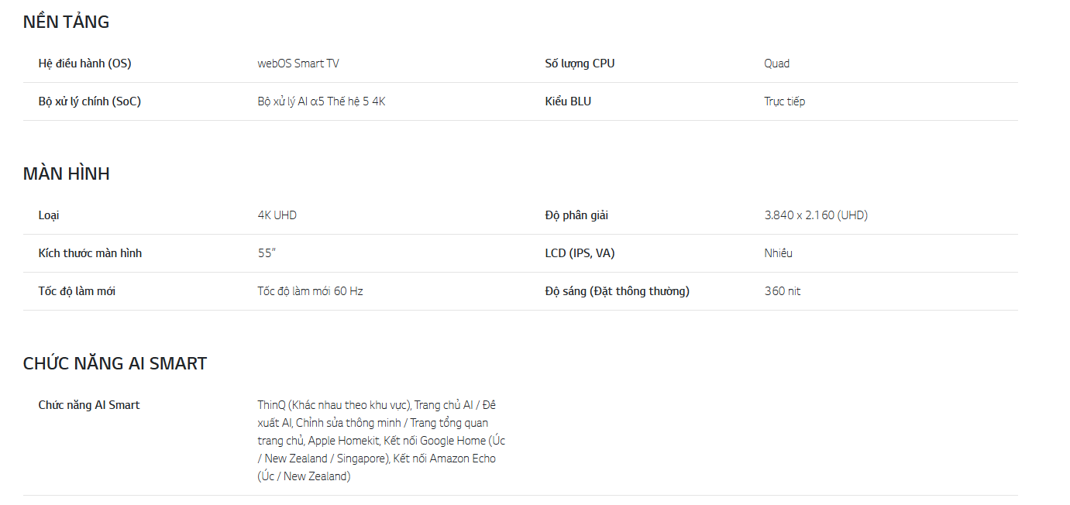
Task: Click the 3.840 x 2.160 (UHD) value
Action: pos(815,215)
